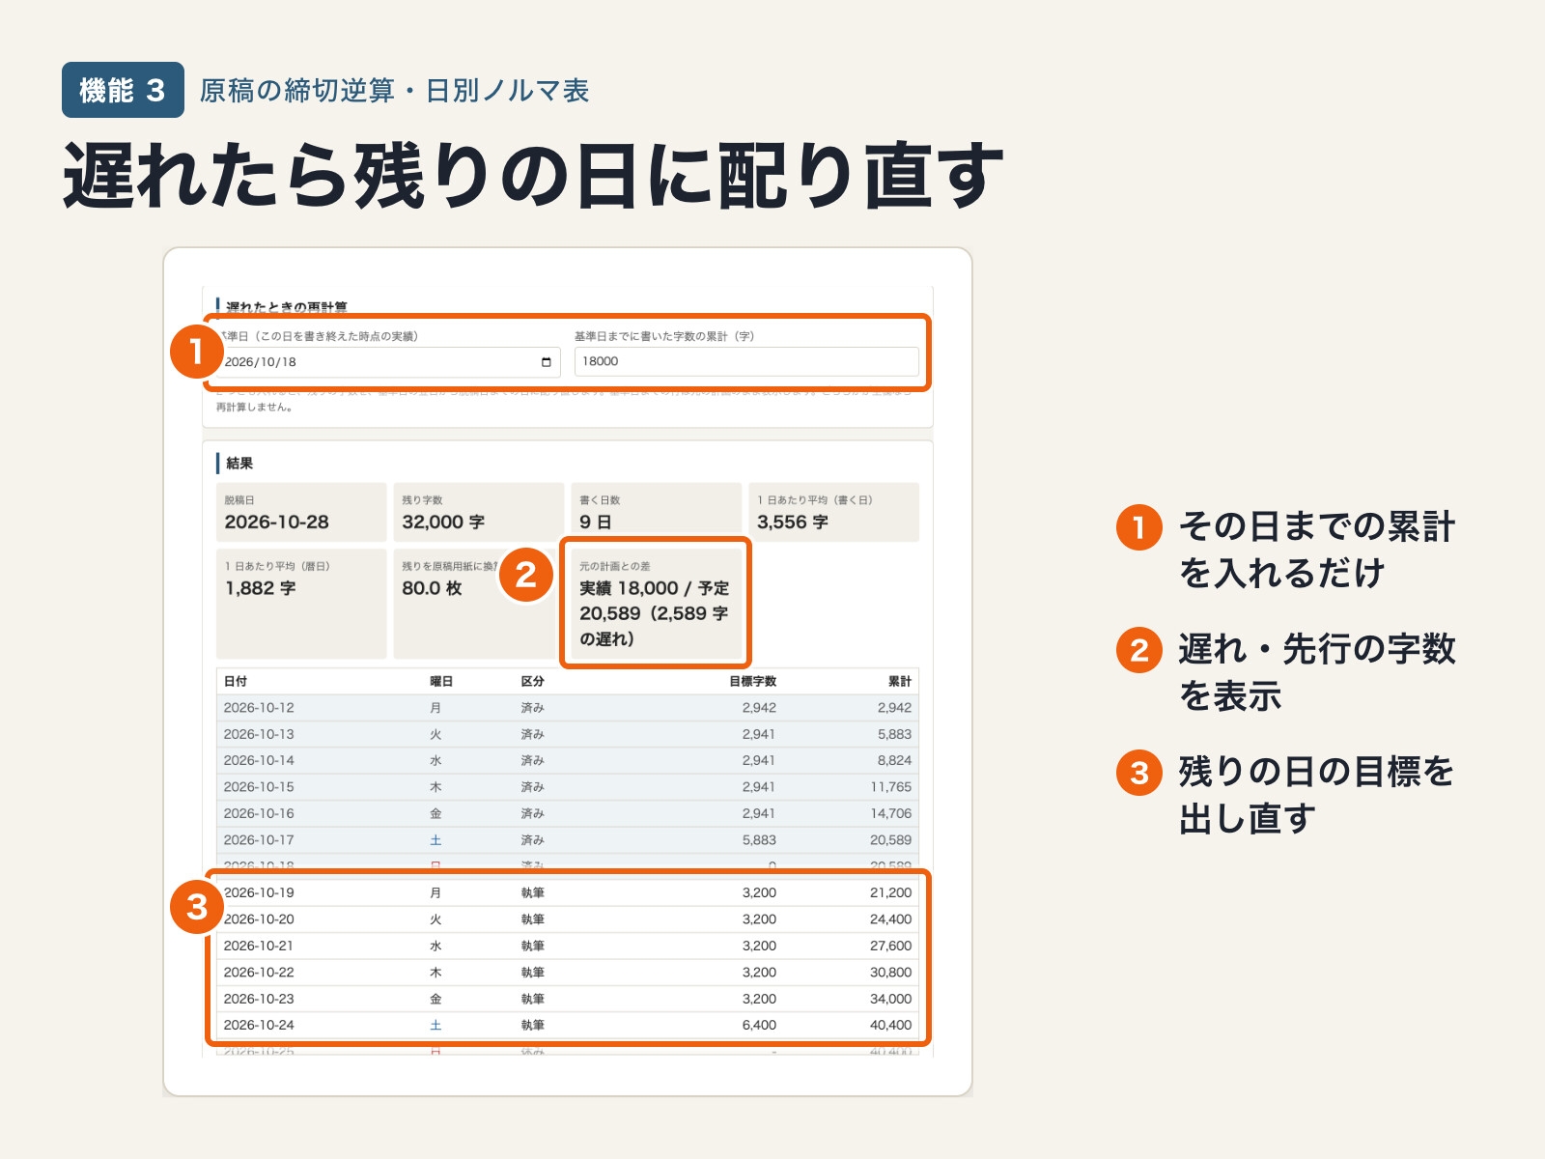Click the 目標字数 column header
This screenshot has width=1545, height=1159.
(752, 681)
